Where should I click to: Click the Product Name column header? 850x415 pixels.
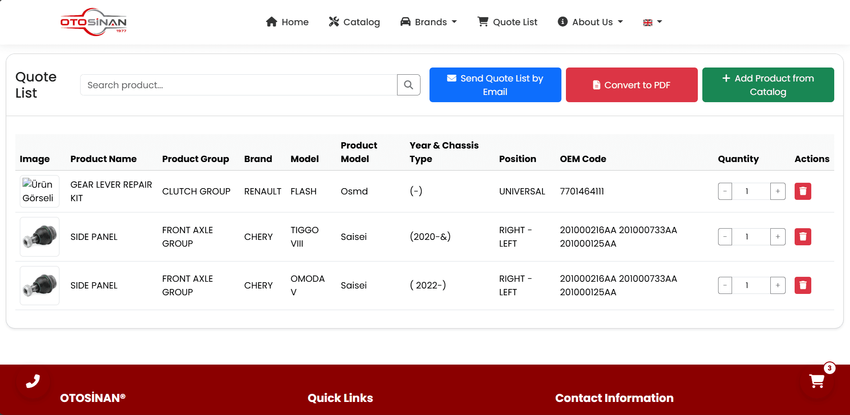(104, 159)
